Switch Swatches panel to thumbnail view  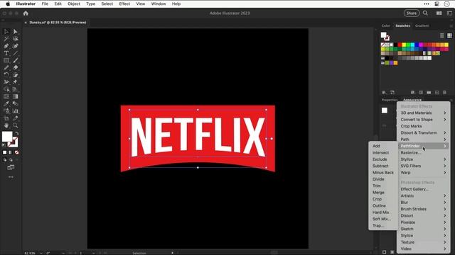coord(449,35)
